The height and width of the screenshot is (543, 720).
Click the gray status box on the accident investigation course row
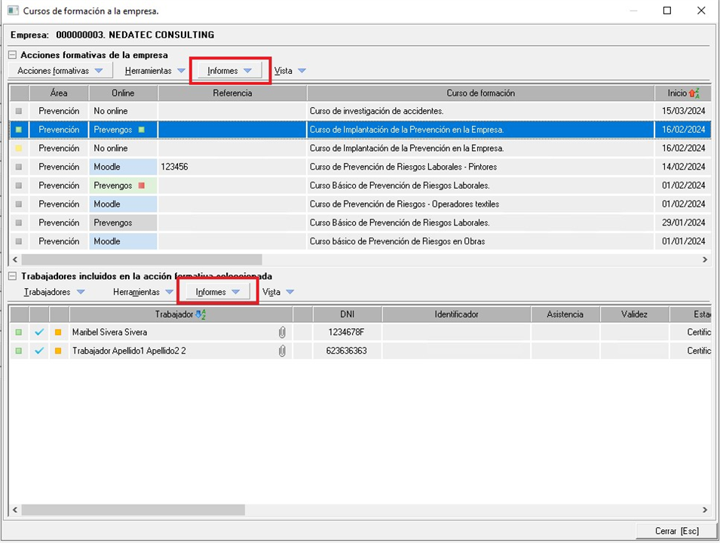pos(19,112)
